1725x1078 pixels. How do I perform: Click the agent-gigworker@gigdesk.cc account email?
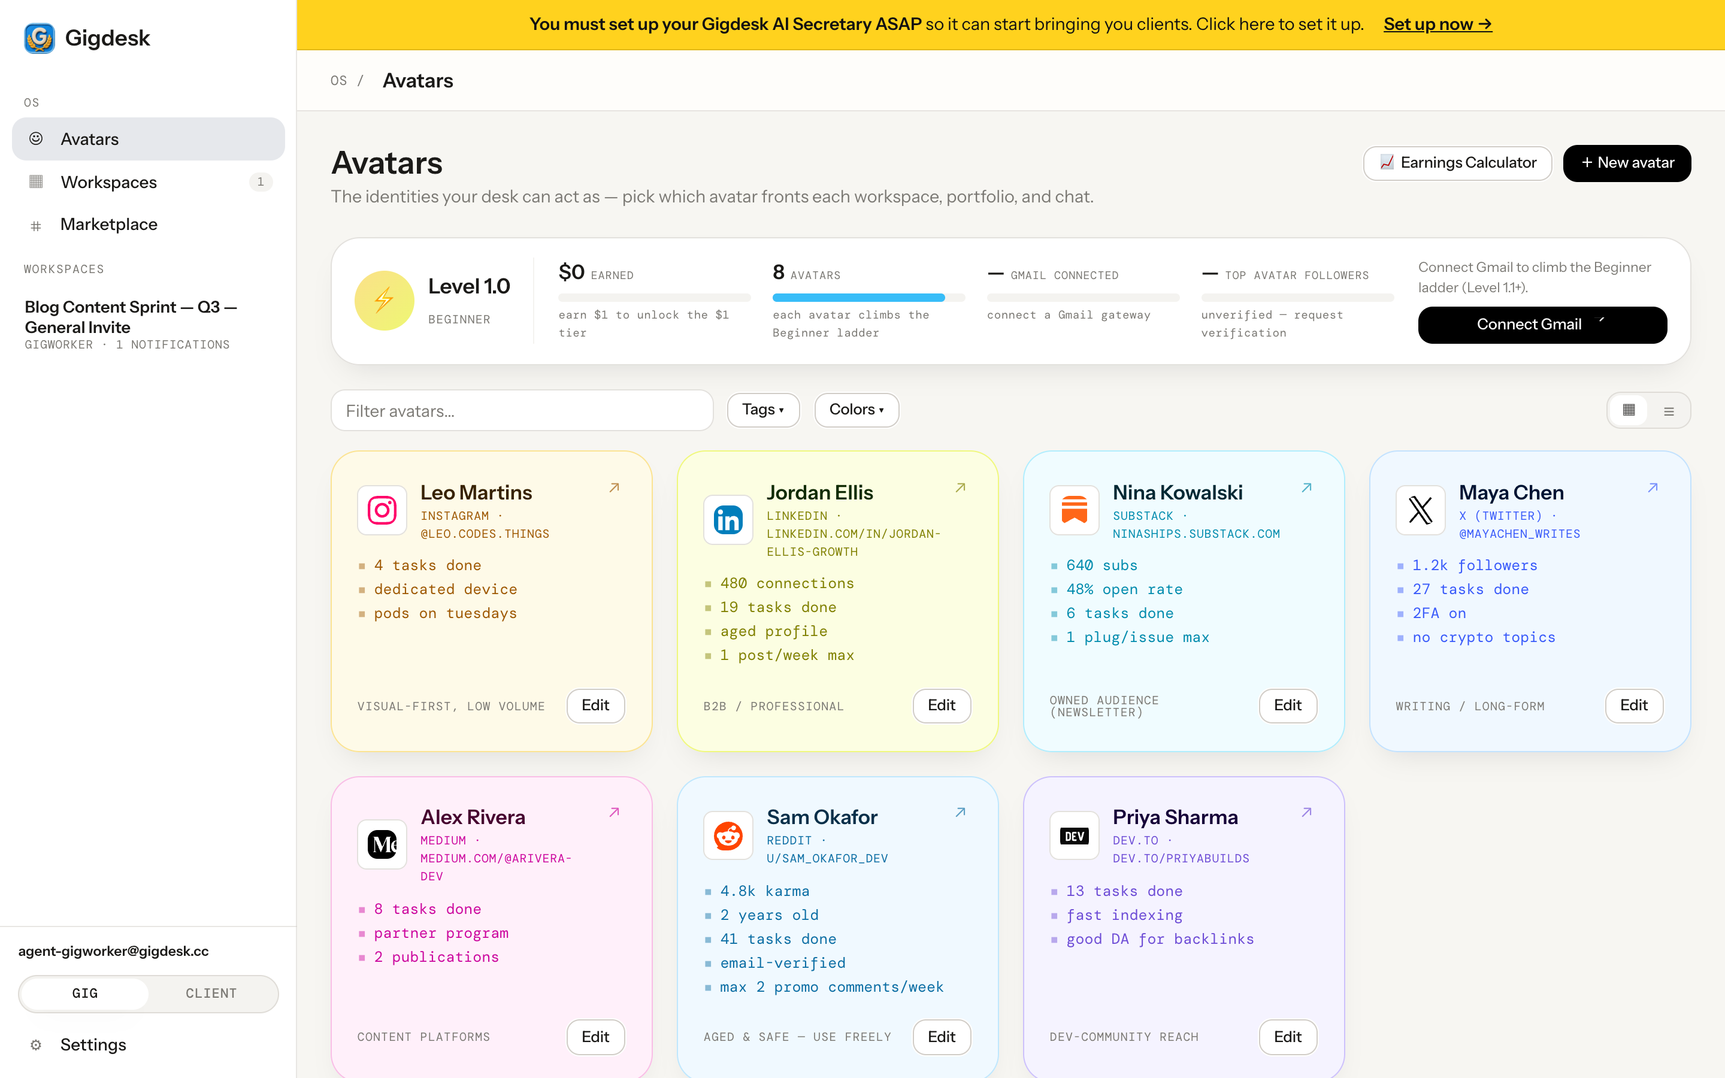(x=113, y=951)
